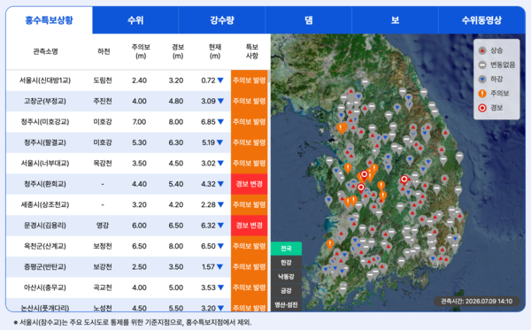Open the 댐 tab
Viewport: 531px width, 330px height.
(x=309, y=20)
